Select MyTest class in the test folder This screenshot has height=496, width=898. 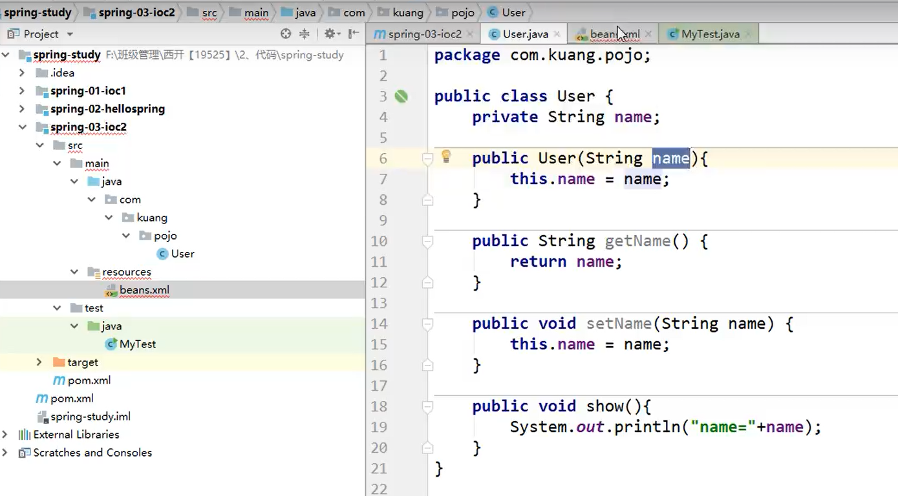tap(131, 344)
